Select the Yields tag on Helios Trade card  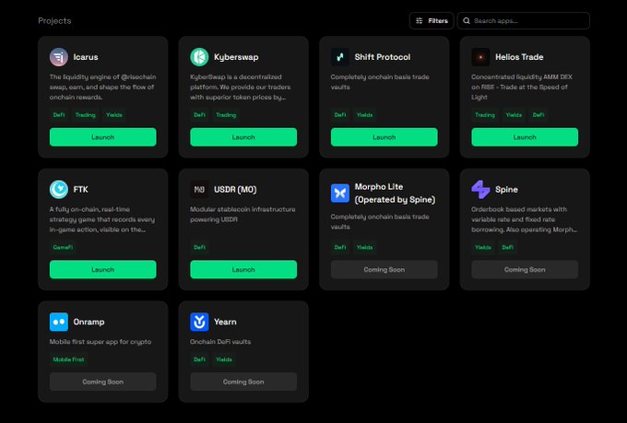pyautogui.click(x=514, y=115)
